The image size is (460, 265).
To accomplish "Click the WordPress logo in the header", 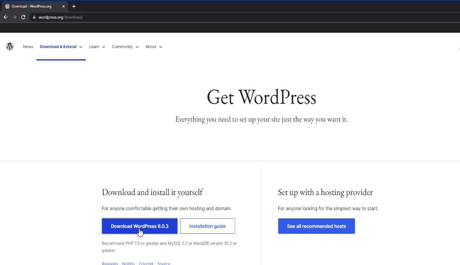I will [10, 46].
